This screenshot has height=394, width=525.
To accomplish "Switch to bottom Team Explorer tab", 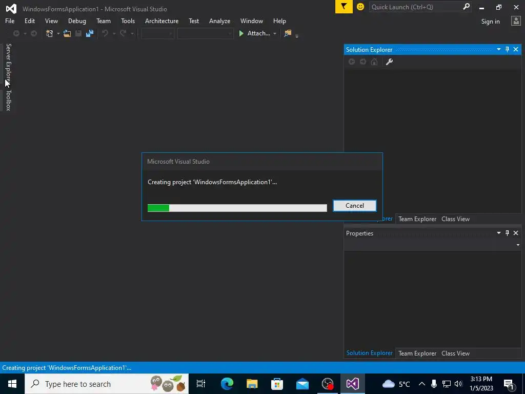I will tap(417, 353).
